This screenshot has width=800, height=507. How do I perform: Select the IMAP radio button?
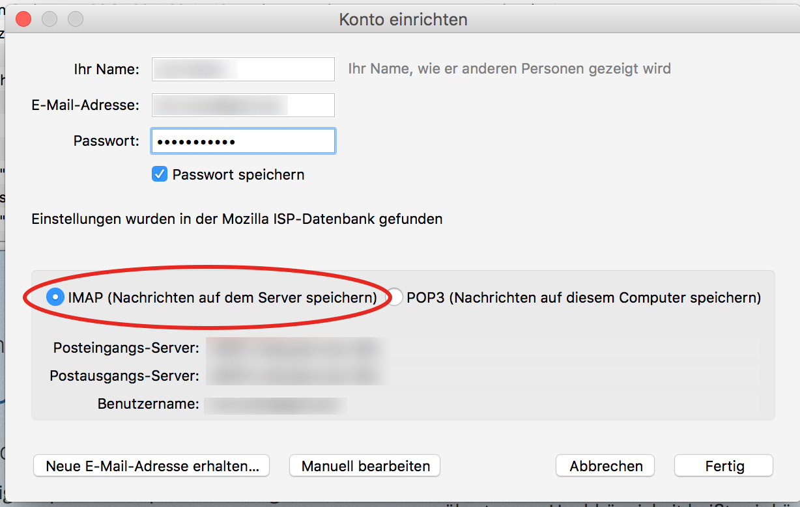(x=55, y=297)
